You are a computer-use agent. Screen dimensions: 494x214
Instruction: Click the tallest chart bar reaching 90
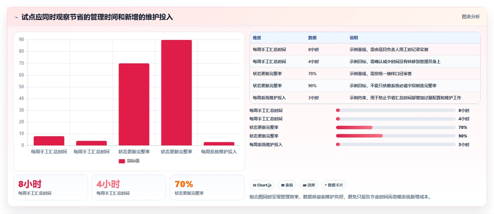click(x=177, y=93)
